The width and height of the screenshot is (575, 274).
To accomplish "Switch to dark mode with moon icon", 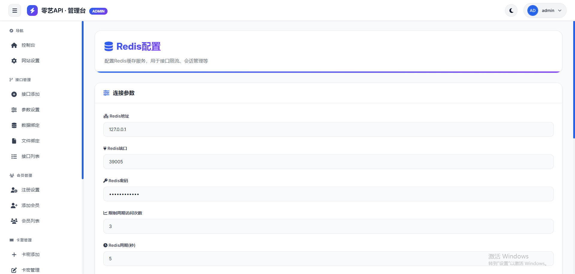I will tap(511, 11).
